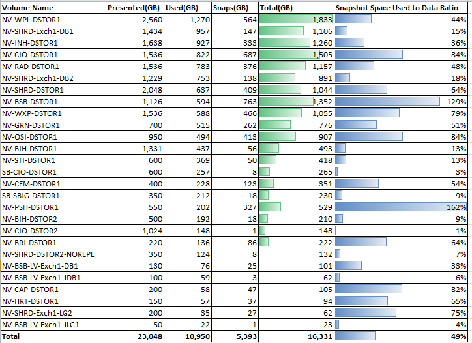Select the NV-STI-DSTOR1 cell
Viewport: 472px width, 343px height.
53,160
